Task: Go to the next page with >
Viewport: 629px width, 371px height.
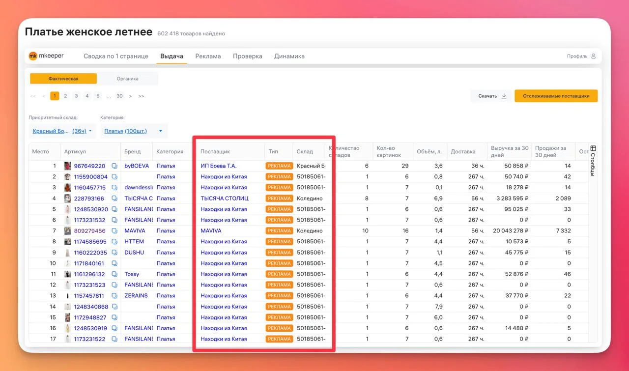Action: click(130, 96)
